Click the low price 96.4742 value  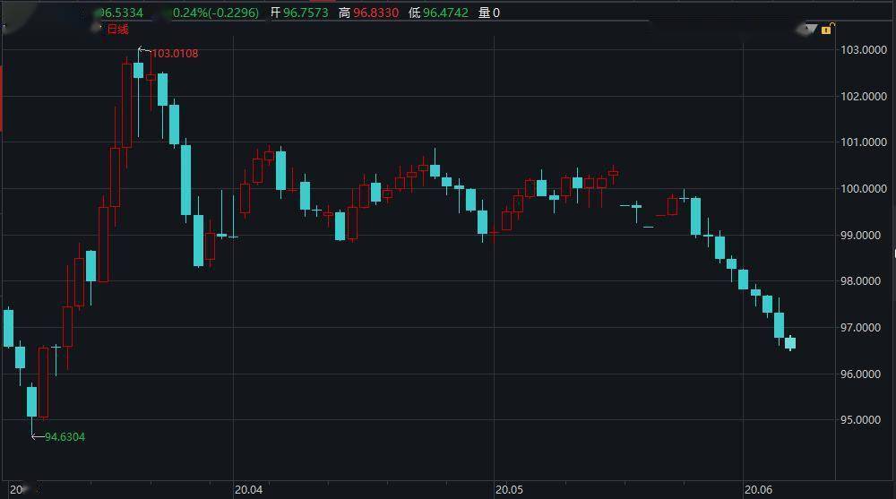click(445, 13)
